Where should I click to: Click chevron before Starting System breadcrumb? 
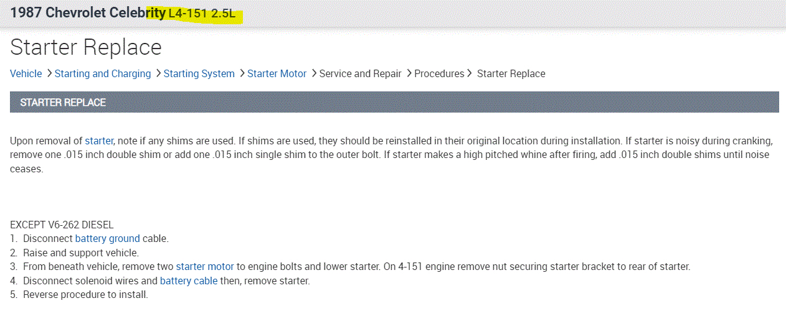(158, 73)
